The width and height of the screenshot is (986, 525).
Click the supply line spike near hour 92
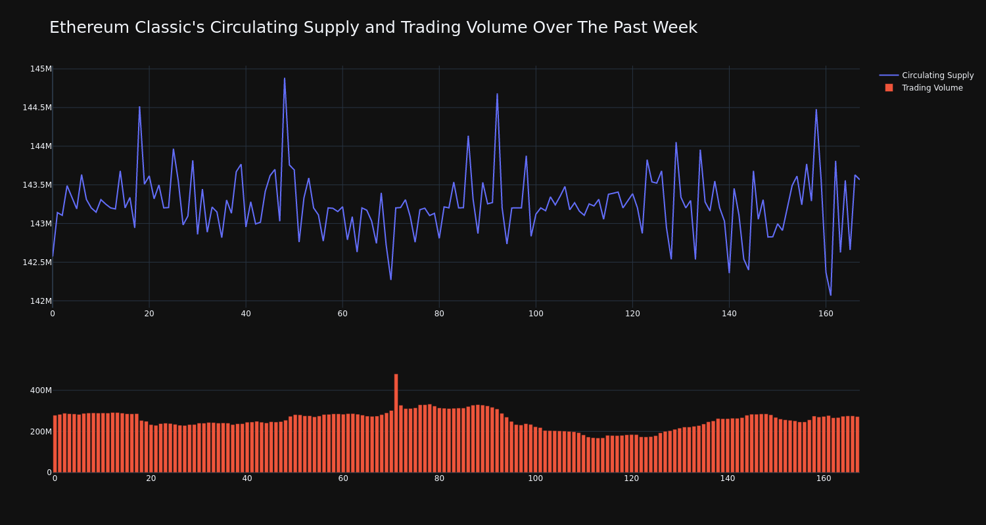tap(497, 94)
